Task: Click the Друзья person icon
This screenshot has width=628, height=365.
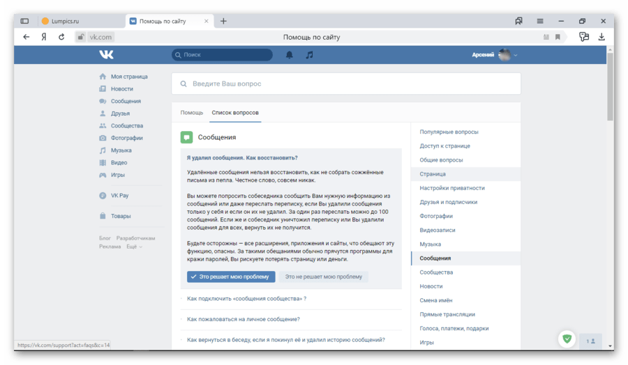Action: [x=103, y=114]
